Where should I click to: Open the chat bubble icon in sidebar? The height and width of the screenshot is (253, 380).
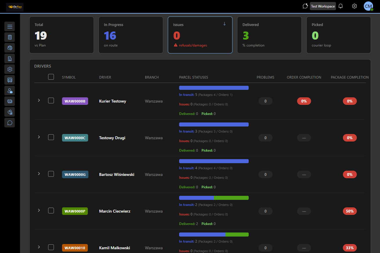coord(10,123)
